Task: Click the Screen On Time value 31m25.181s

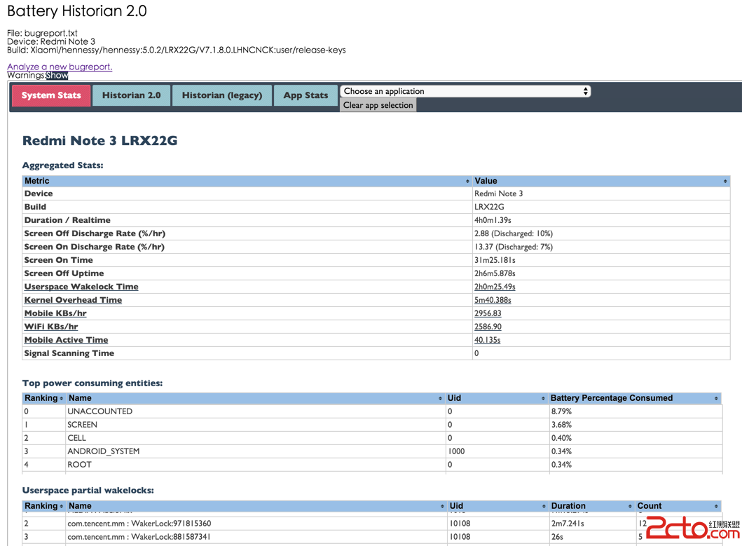Action: [495, 260]
